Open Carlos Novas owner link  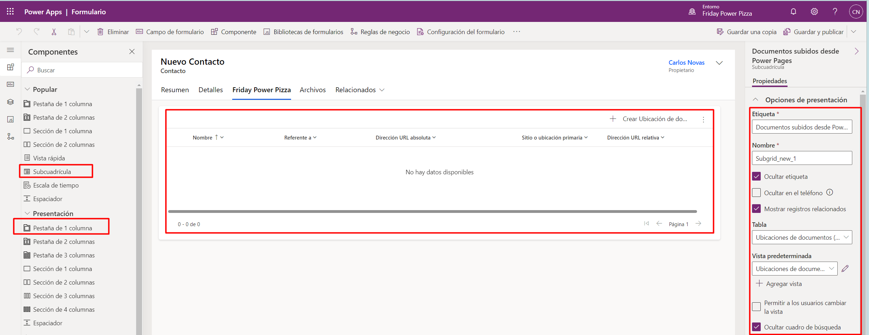686,63
